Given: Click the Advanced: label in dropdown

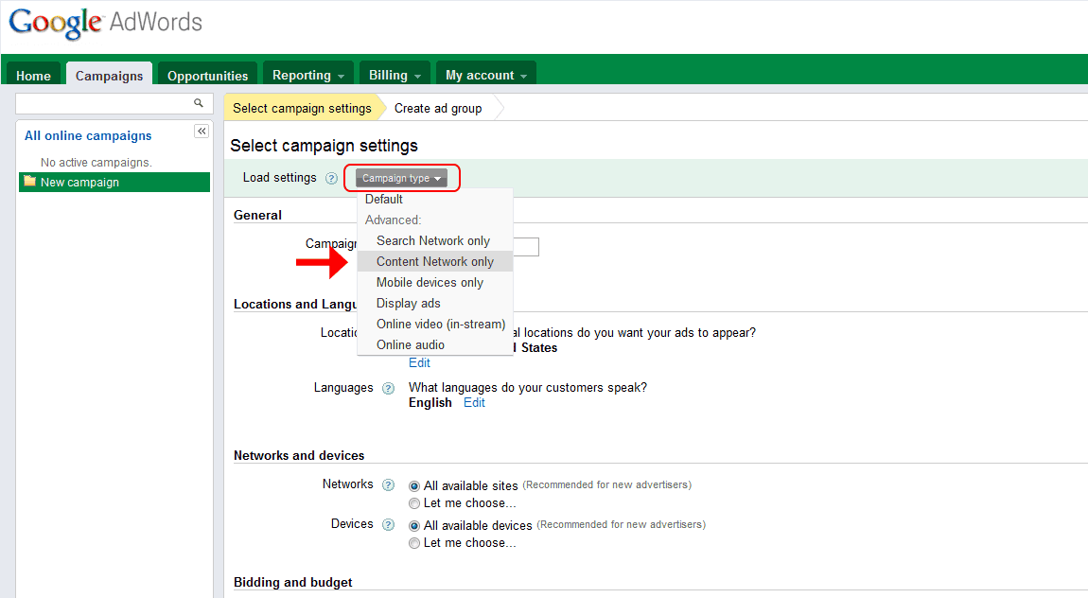Looking at the screenshot, I should (x=393, y=220).
